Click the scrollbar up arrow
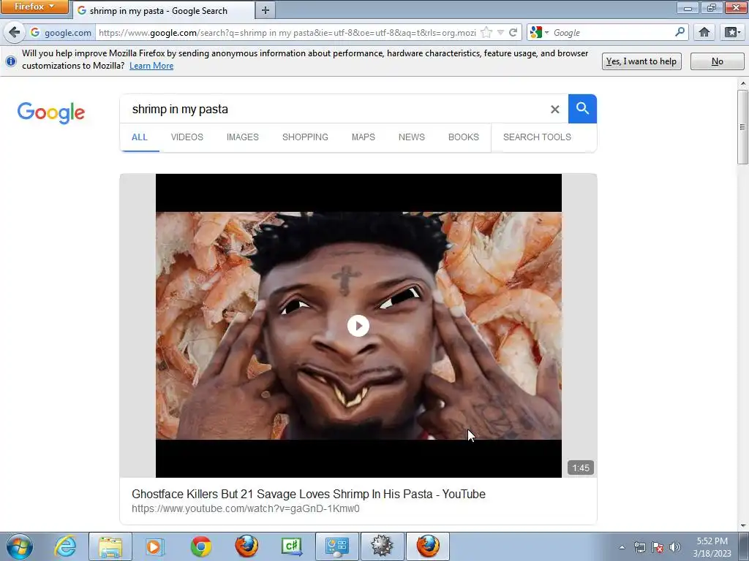749x561 pixels. point(743,83)
